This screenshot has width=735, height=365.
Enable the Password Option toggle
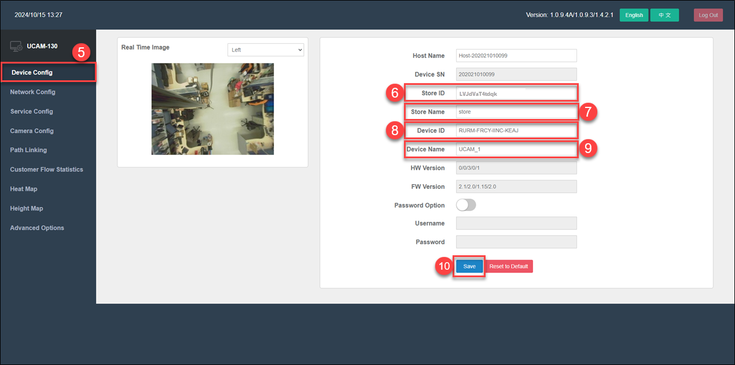[466, 204]
